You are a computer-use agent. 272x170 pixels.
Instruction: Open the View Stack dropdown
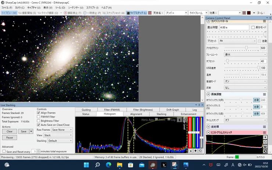(x=58, y=135)
